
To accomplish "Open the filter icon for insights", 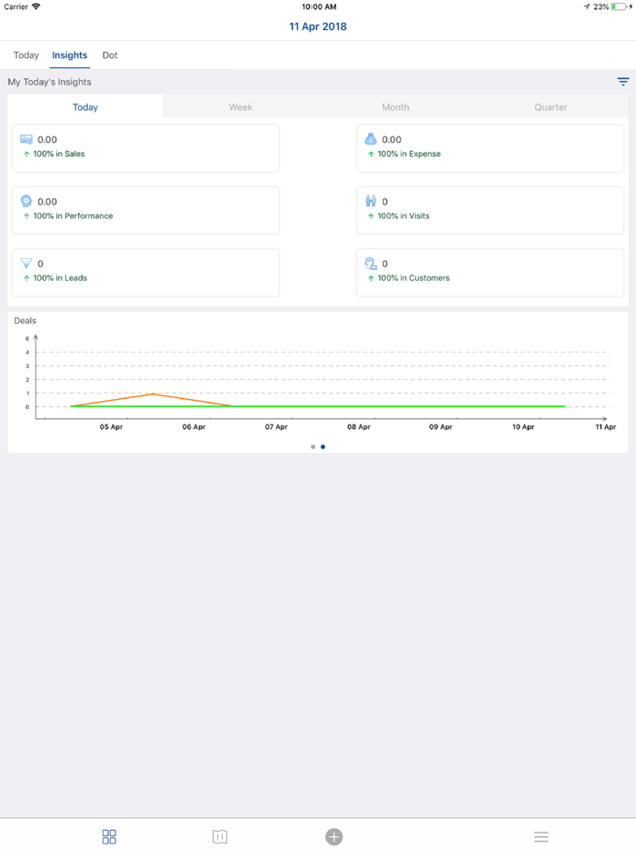I will (623, 82).
